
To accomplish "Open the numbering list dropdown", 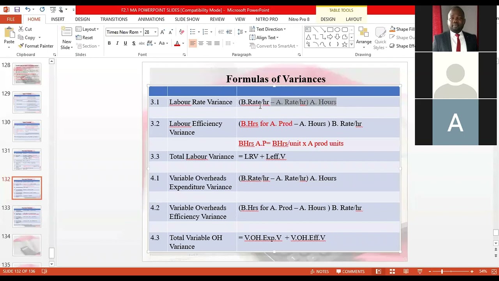I will coord(211,32).
